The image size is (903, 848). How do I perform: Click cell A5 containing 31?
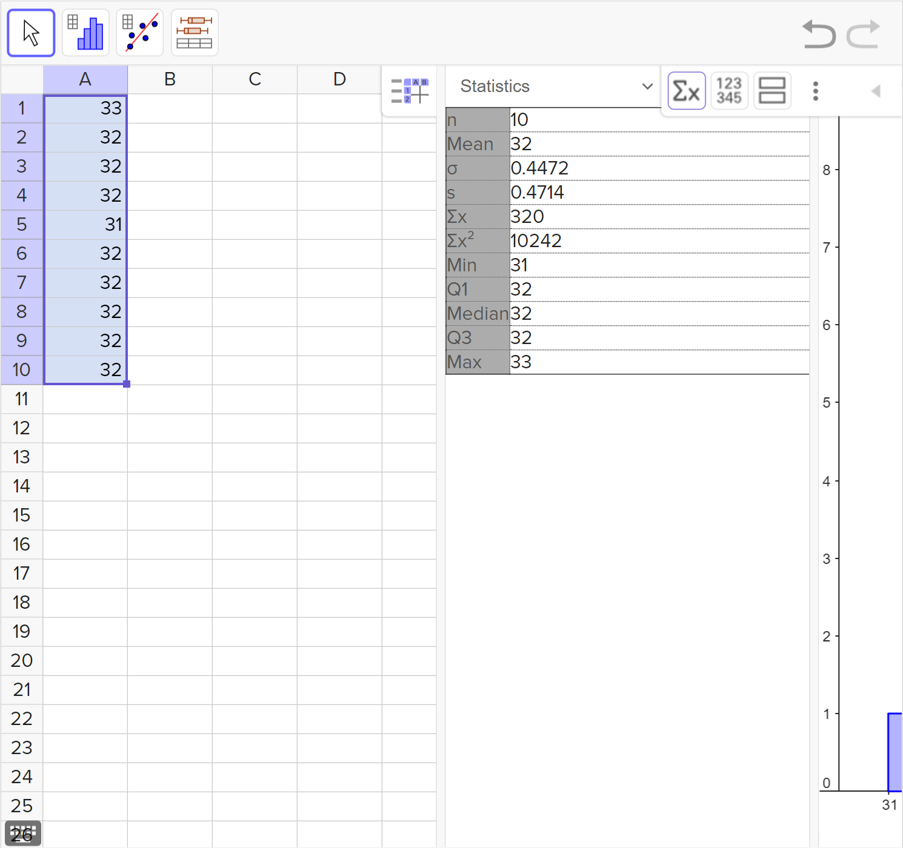pyautogui.click(x=85, y=225)
